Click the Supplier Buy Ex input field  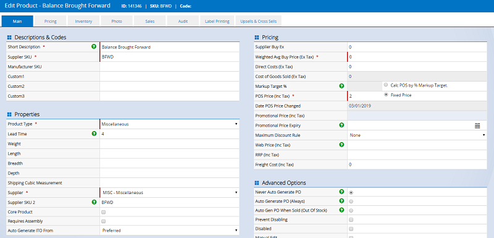click(x=417, y=47)
